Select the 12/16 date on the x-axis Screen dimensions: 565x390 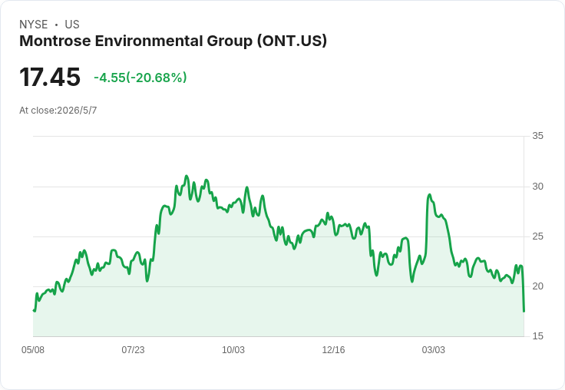pos(333,350)
